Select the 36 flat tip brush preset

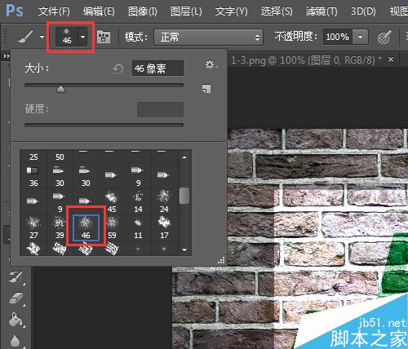pos(33,177)
